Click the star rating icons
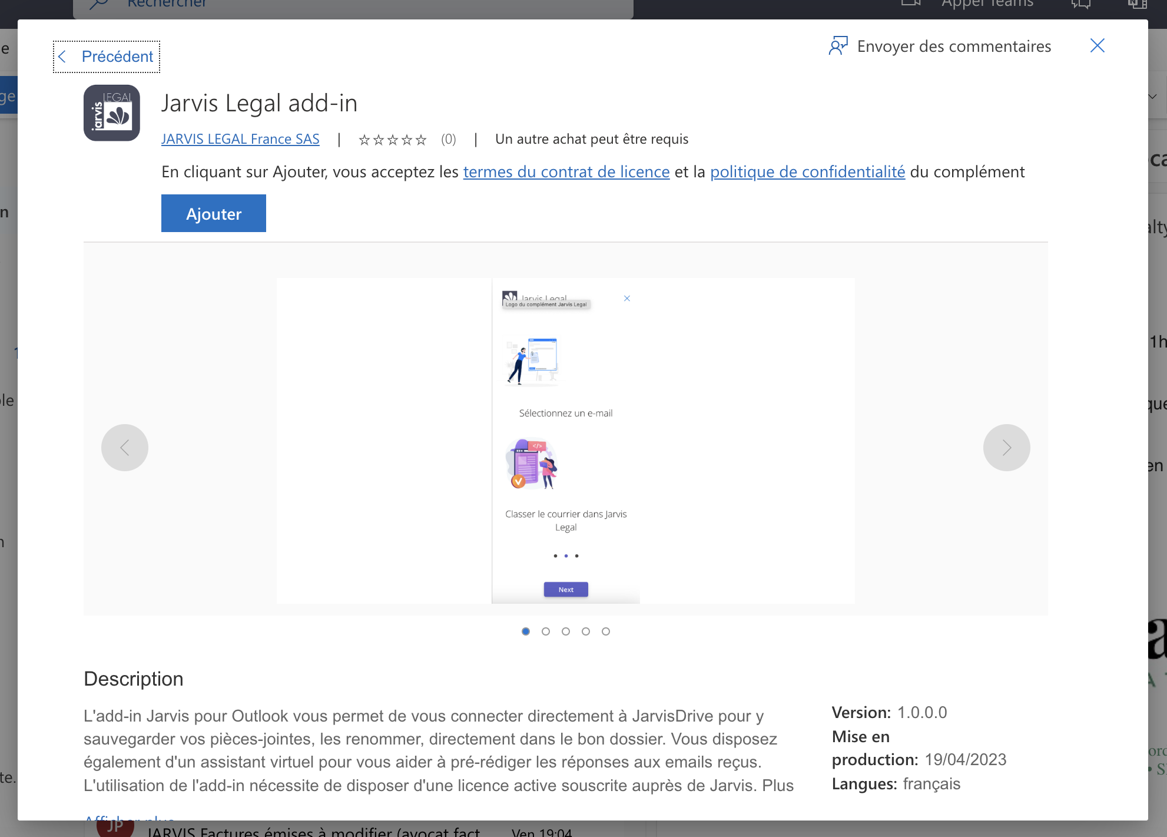The height and width of the screenshot is (837, 1167). tap(392, 140)
